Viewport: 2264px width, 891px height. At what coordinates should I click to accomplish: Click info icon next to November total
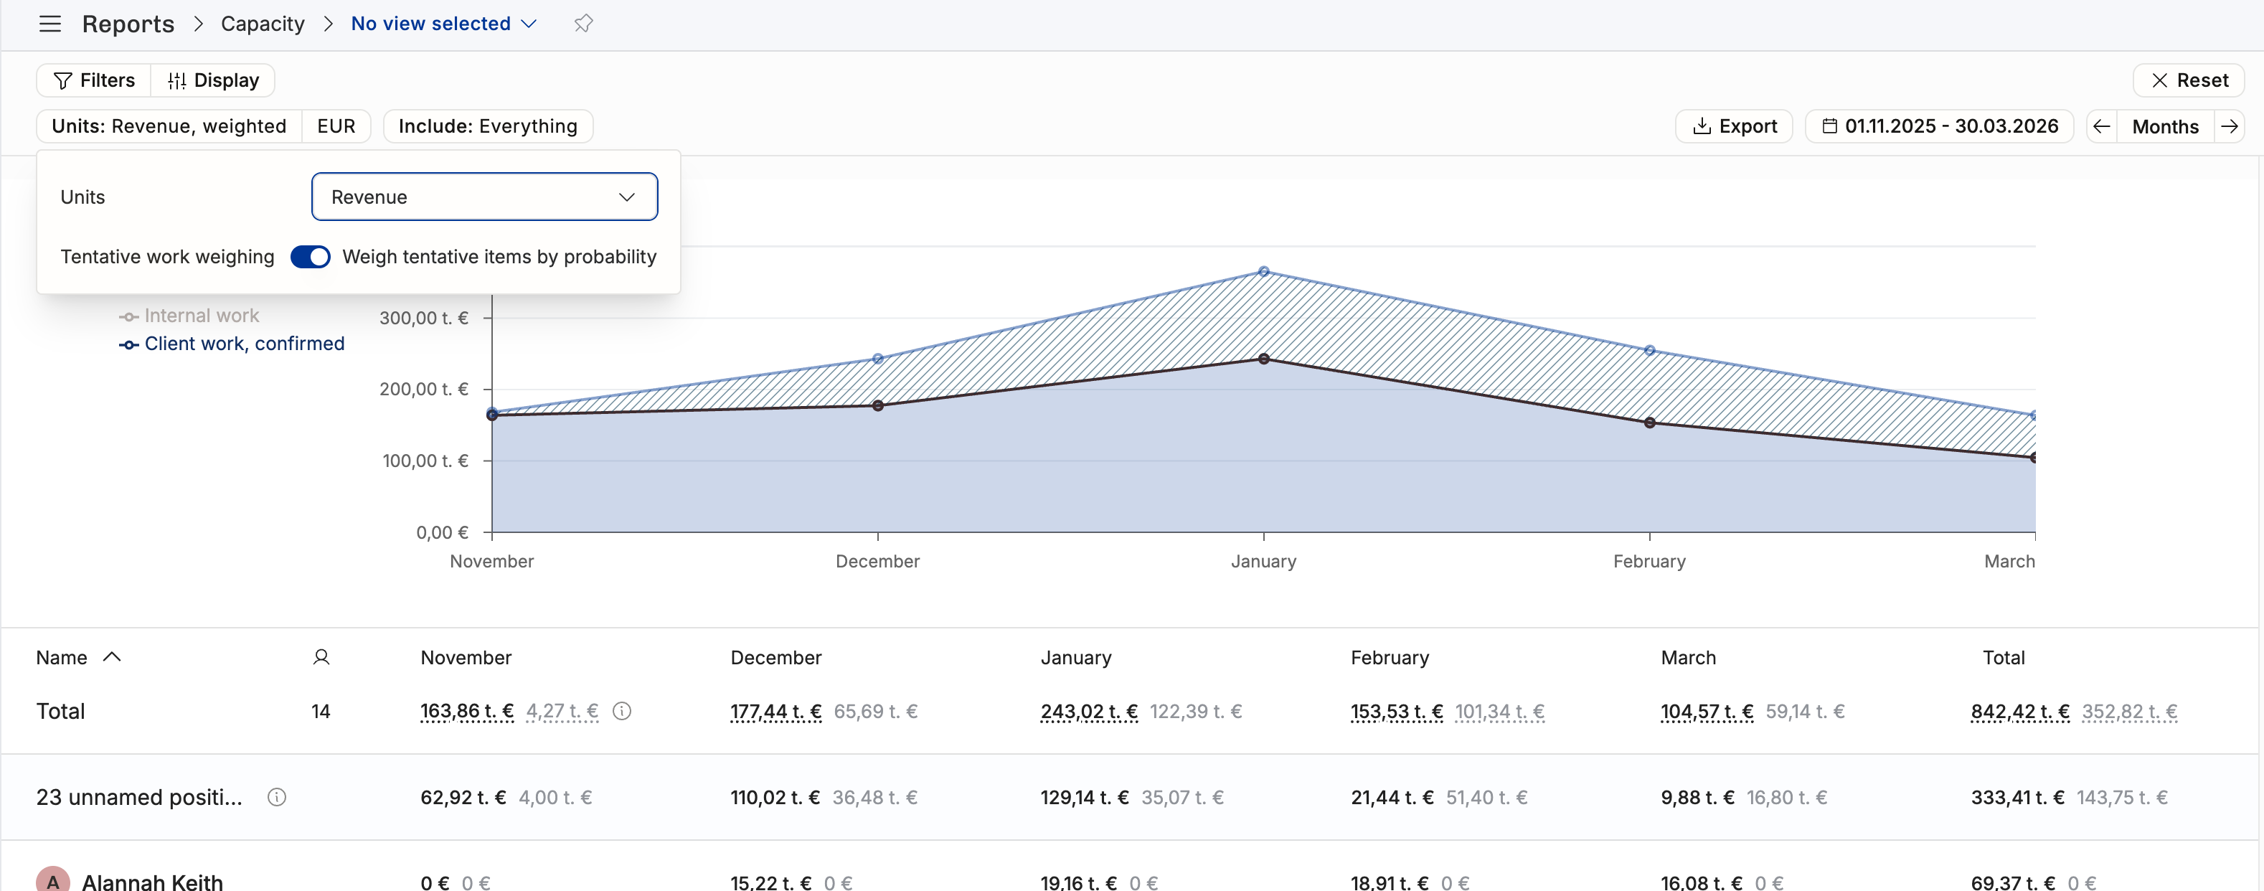click(x=622, y=711)
